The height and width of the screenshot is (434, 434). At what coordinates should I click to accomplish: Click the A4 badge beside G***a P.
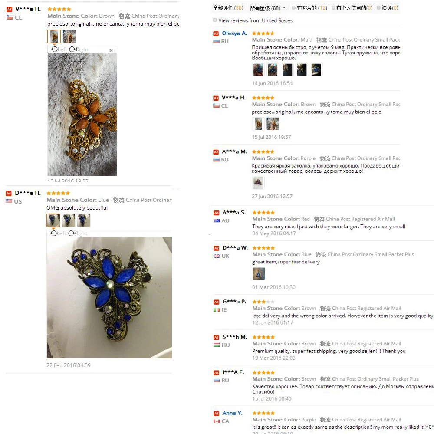coord(217,302)
